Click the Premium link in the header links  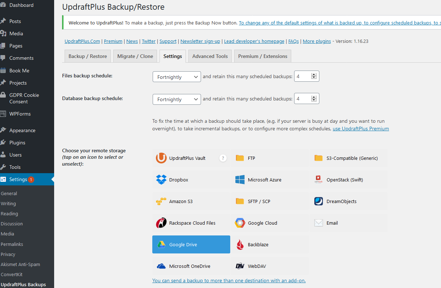click(x=113, y=41)
